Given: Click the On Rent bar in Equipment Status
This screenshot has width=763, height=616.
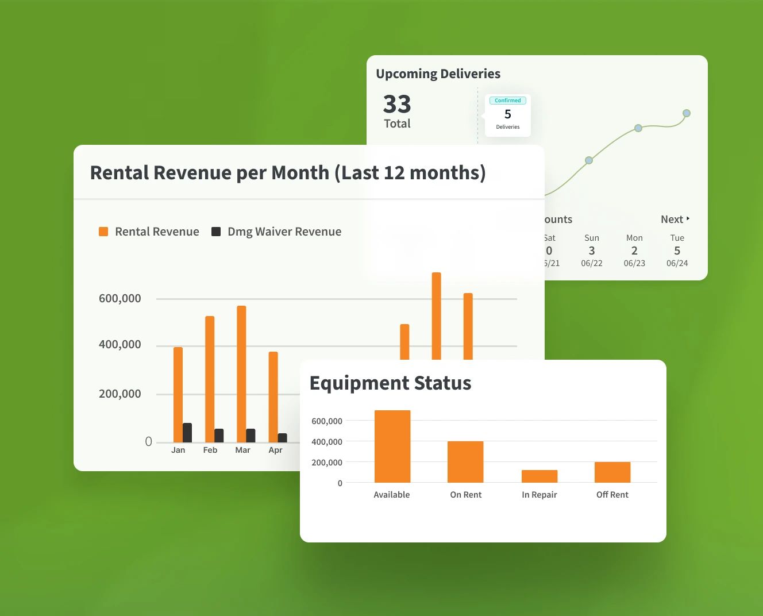Looking at the screenshot, I should (465, 462).
